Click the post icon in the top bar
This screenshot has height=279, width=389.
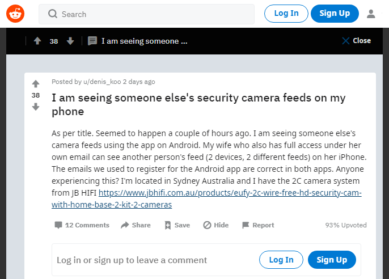(x=92, y=41)
